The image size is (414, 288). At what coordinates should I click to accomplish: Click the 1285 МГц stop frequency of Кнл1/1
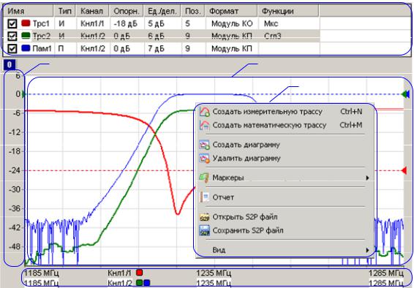(x=386, y=273)
